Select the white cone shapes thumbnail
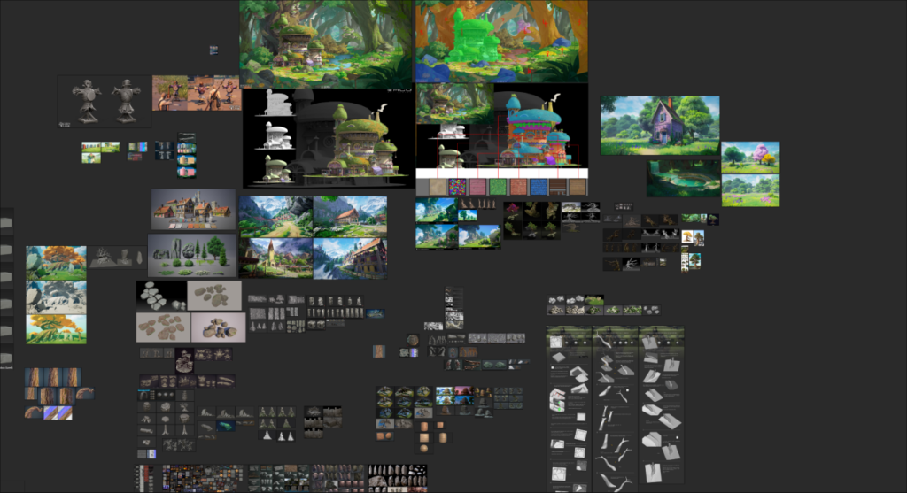This screenshot has width=907, height=493. click(277, 435)
